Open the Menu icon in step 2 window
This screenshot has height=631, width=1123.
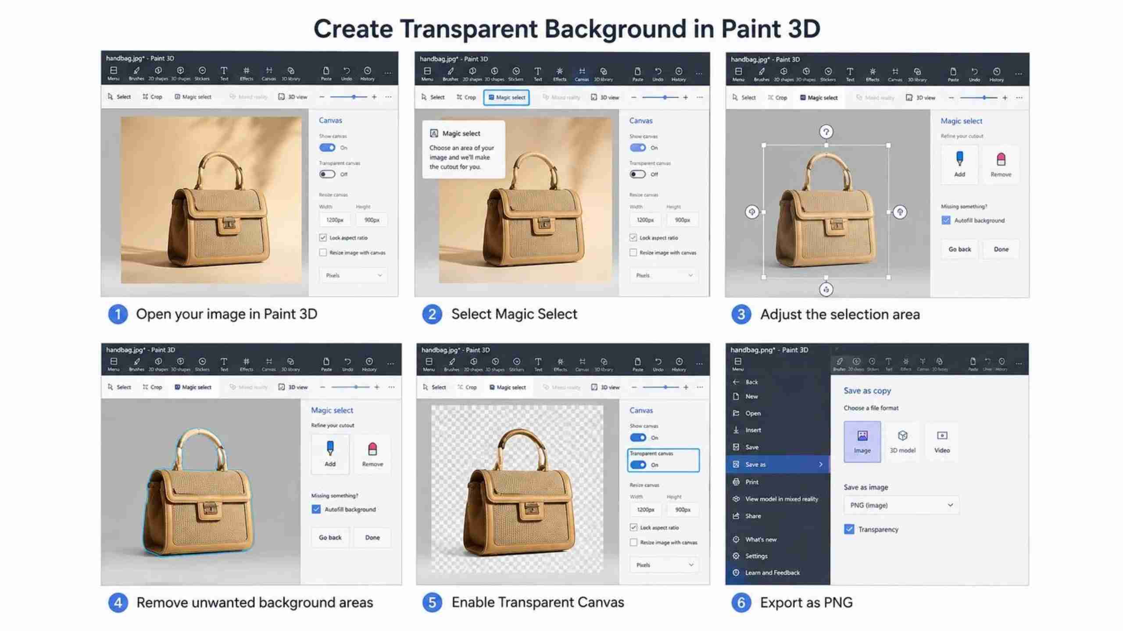point(427,74)
